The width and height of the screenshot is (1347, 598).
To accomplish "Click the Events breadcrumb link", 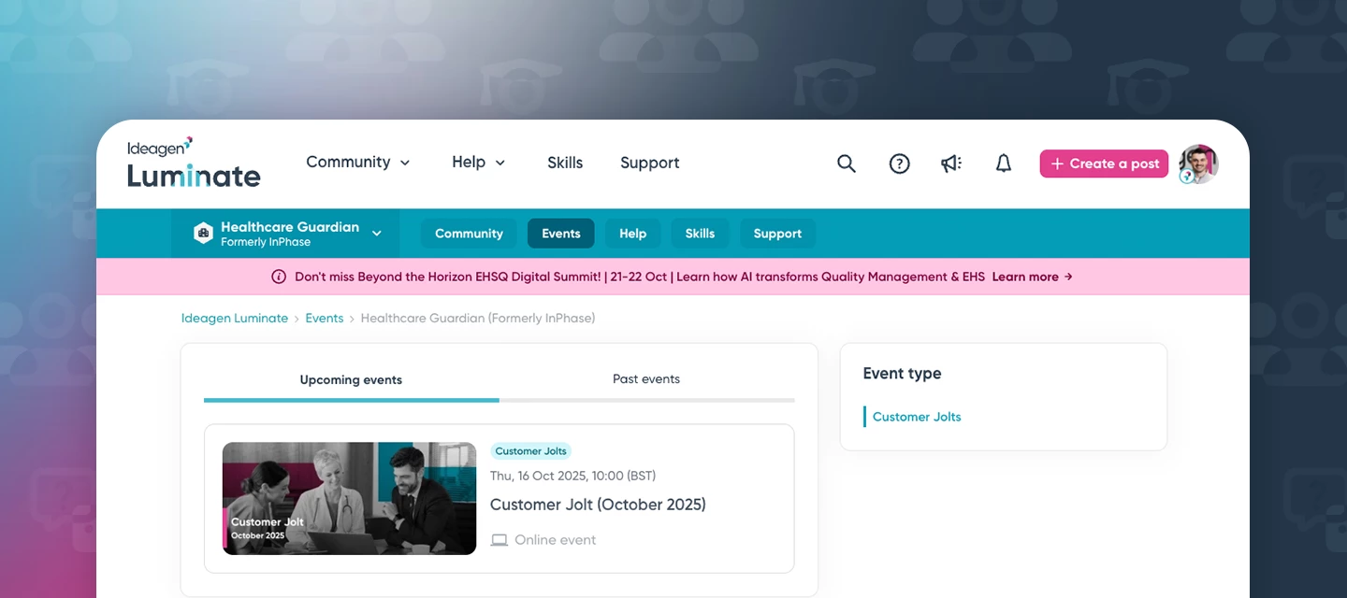I will tap(325, 318).
